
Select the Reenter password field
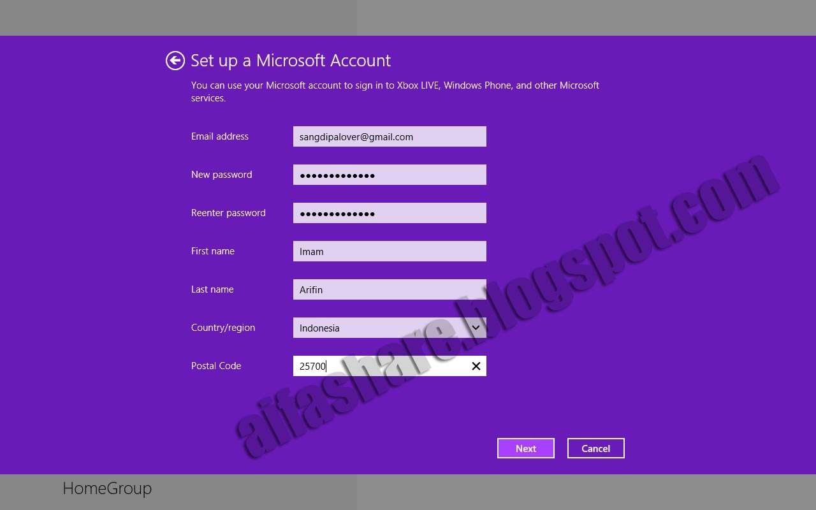390,213
